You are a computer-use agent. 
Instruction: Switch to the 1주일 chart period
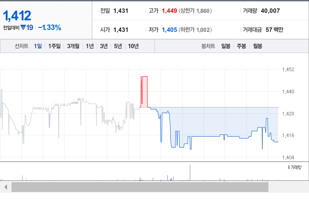(54, 46)
